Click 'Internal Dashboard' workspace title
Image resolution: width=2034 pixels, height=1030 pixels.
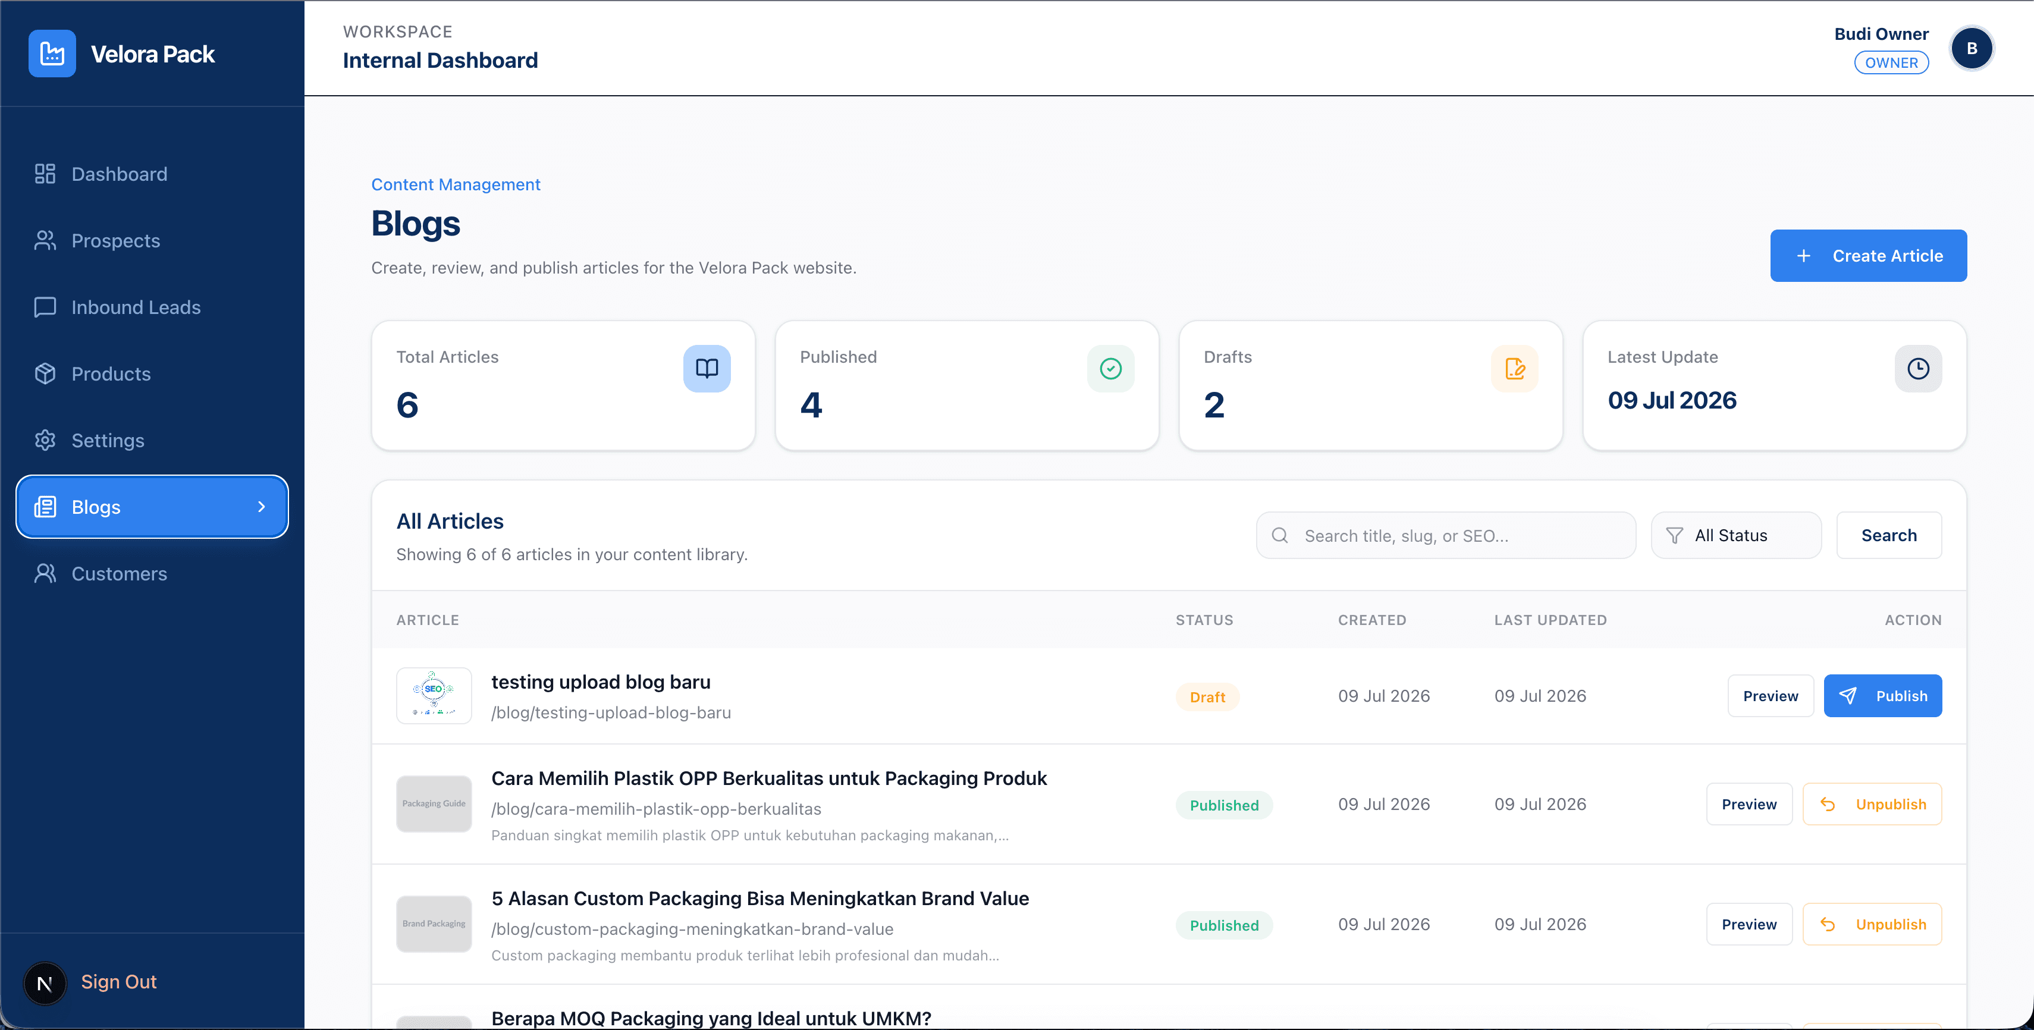(x=440, y=60)
